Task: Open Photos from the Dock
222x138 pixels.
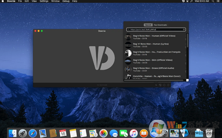Action: point(103,133)
